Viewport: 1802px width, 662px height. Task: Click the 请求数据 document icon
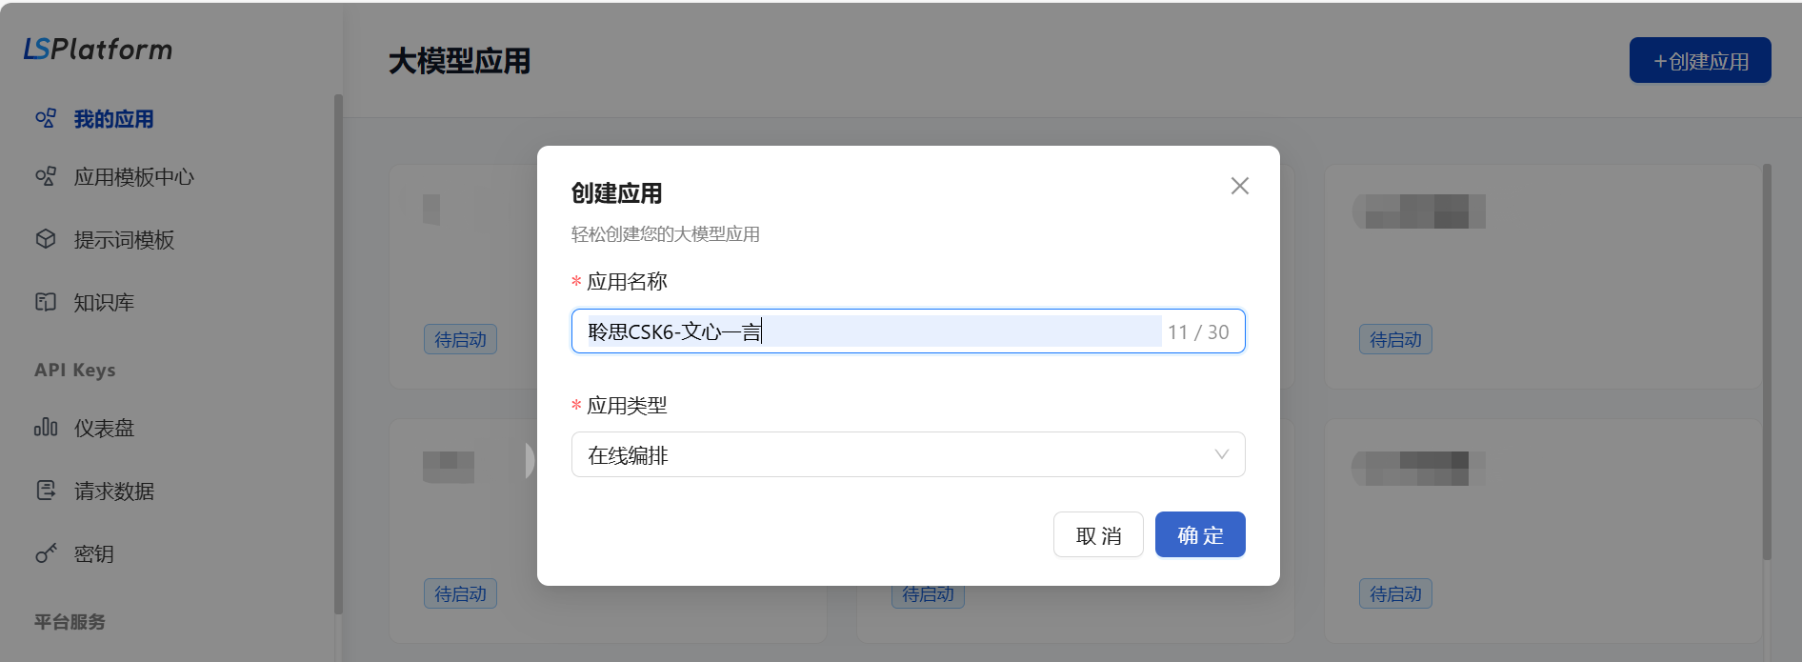pyautogui.click(x=46, y=491)
